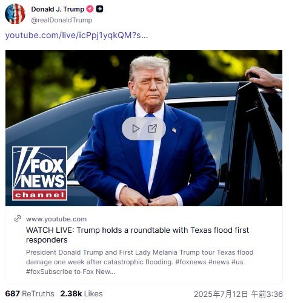View the 687 ReTruths list
289x303 pixels.
pyautogui.click(x=30, y=294)
